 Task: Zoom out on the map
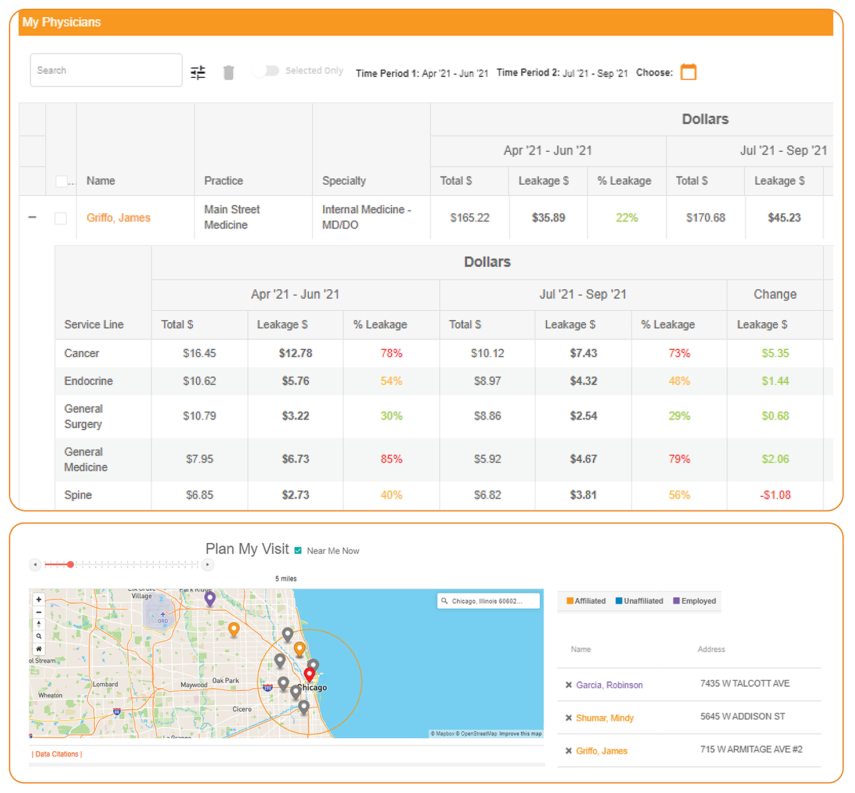click(x=39, y=612)
